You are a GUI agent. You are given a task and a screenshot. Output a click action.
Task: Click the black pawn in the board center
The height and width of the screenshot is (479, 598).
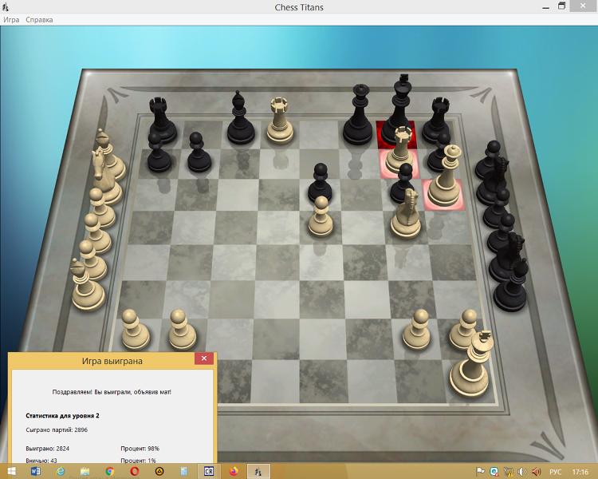[x=321, y=180]
